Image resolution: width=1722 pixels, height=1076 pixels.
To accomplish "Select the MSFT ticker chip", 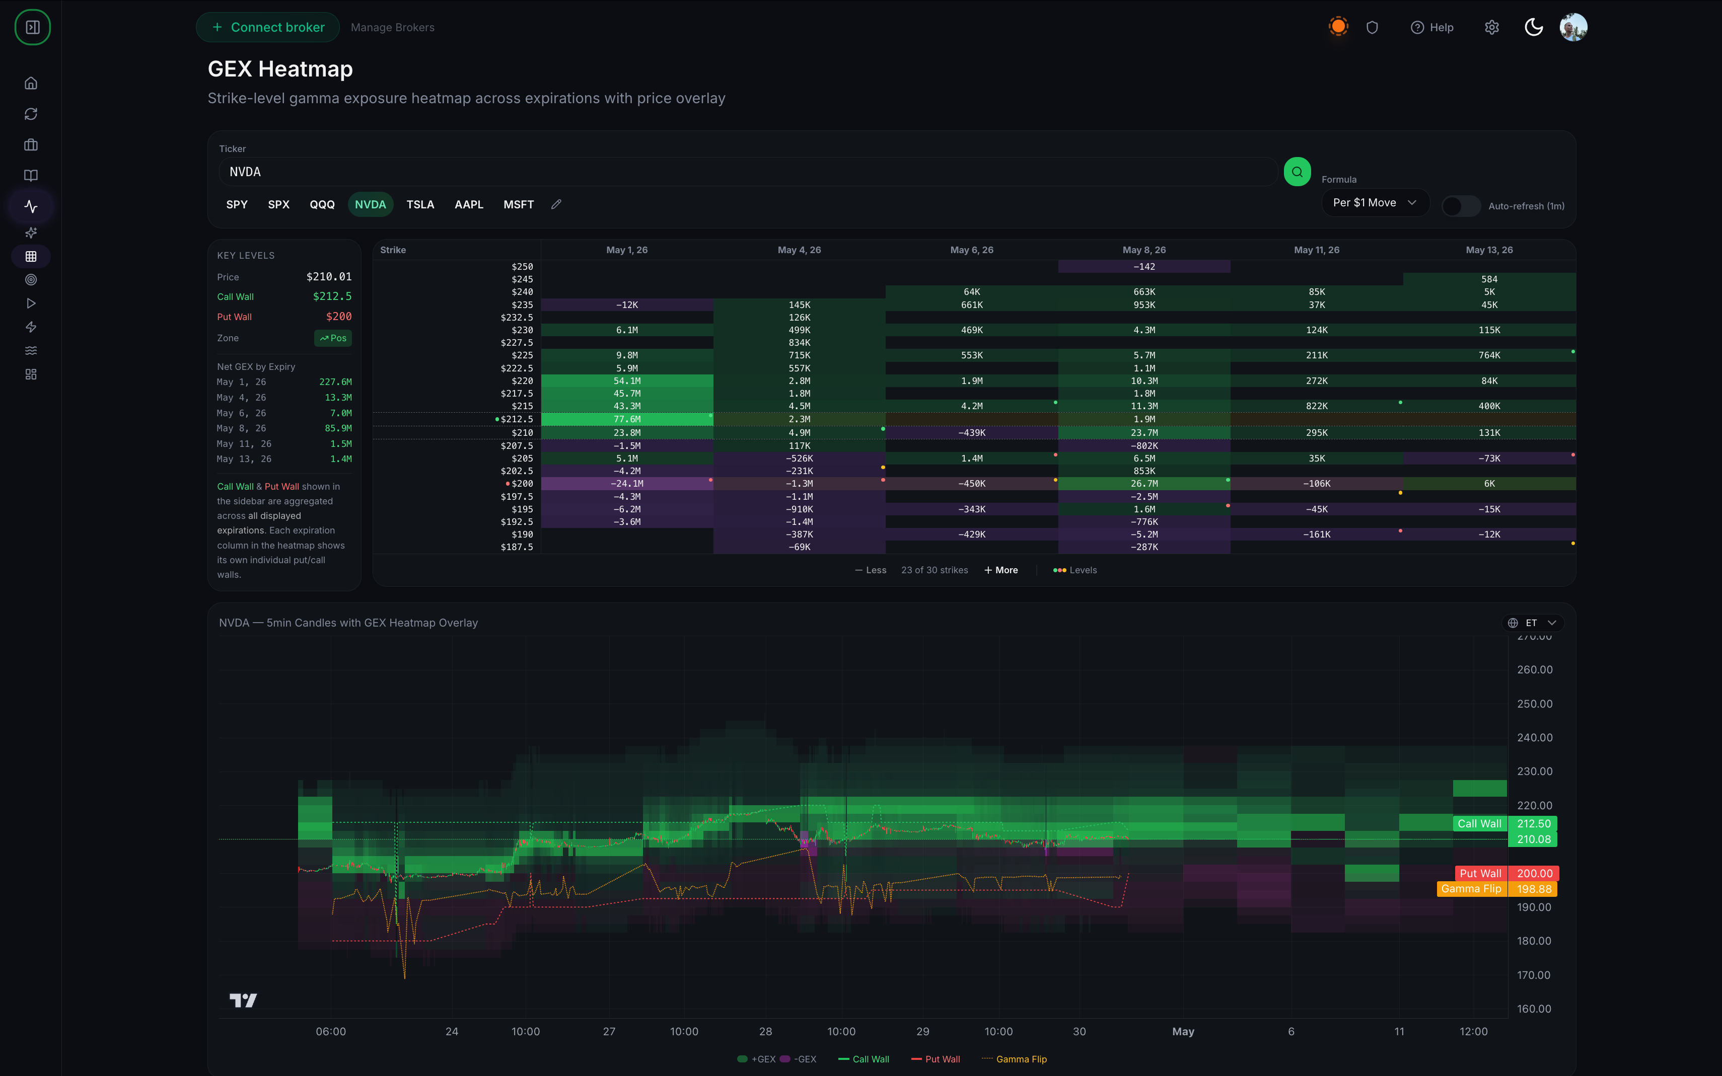I will click(x=518, y=204).
